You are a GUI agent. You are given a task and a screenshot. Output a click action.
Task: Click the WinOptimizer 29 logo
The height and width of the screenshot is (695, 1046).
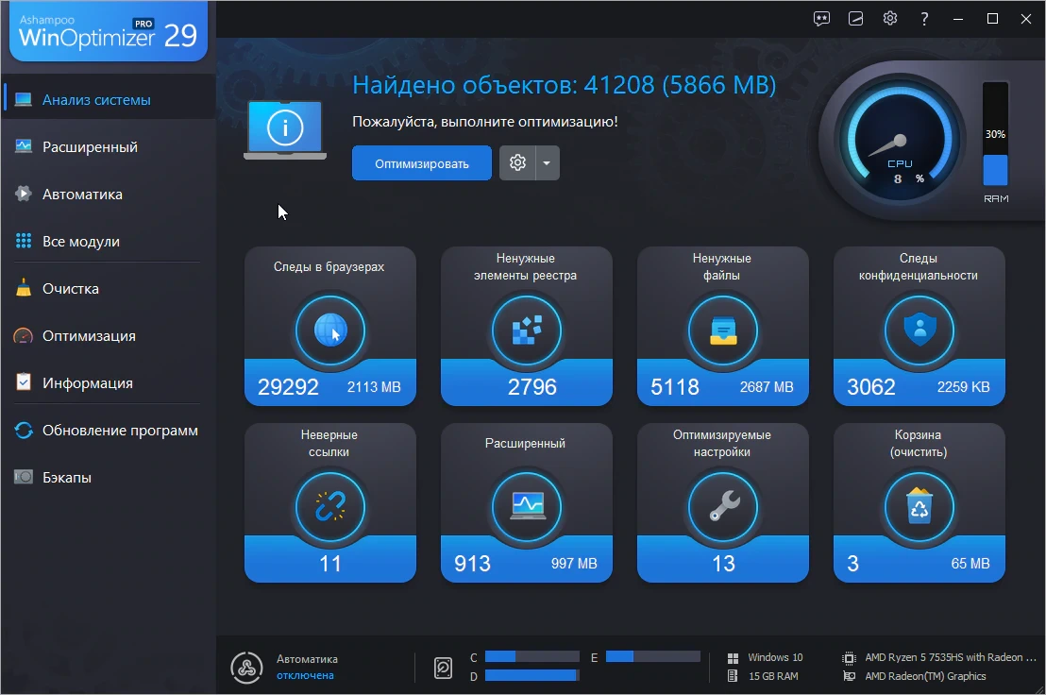[x=108, y=31]
